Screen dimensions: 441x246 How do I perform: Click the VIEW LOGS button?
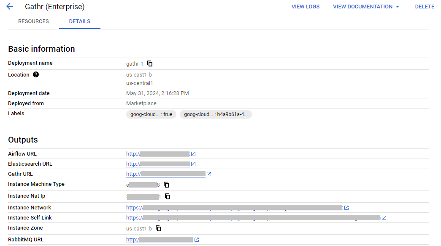click(305, 6)
